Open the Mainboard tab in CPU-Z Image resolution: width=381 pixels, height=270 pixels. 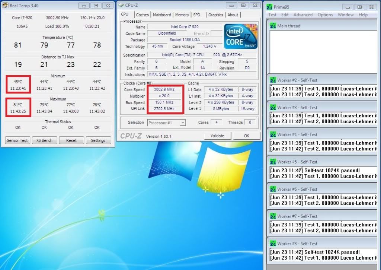162,15
